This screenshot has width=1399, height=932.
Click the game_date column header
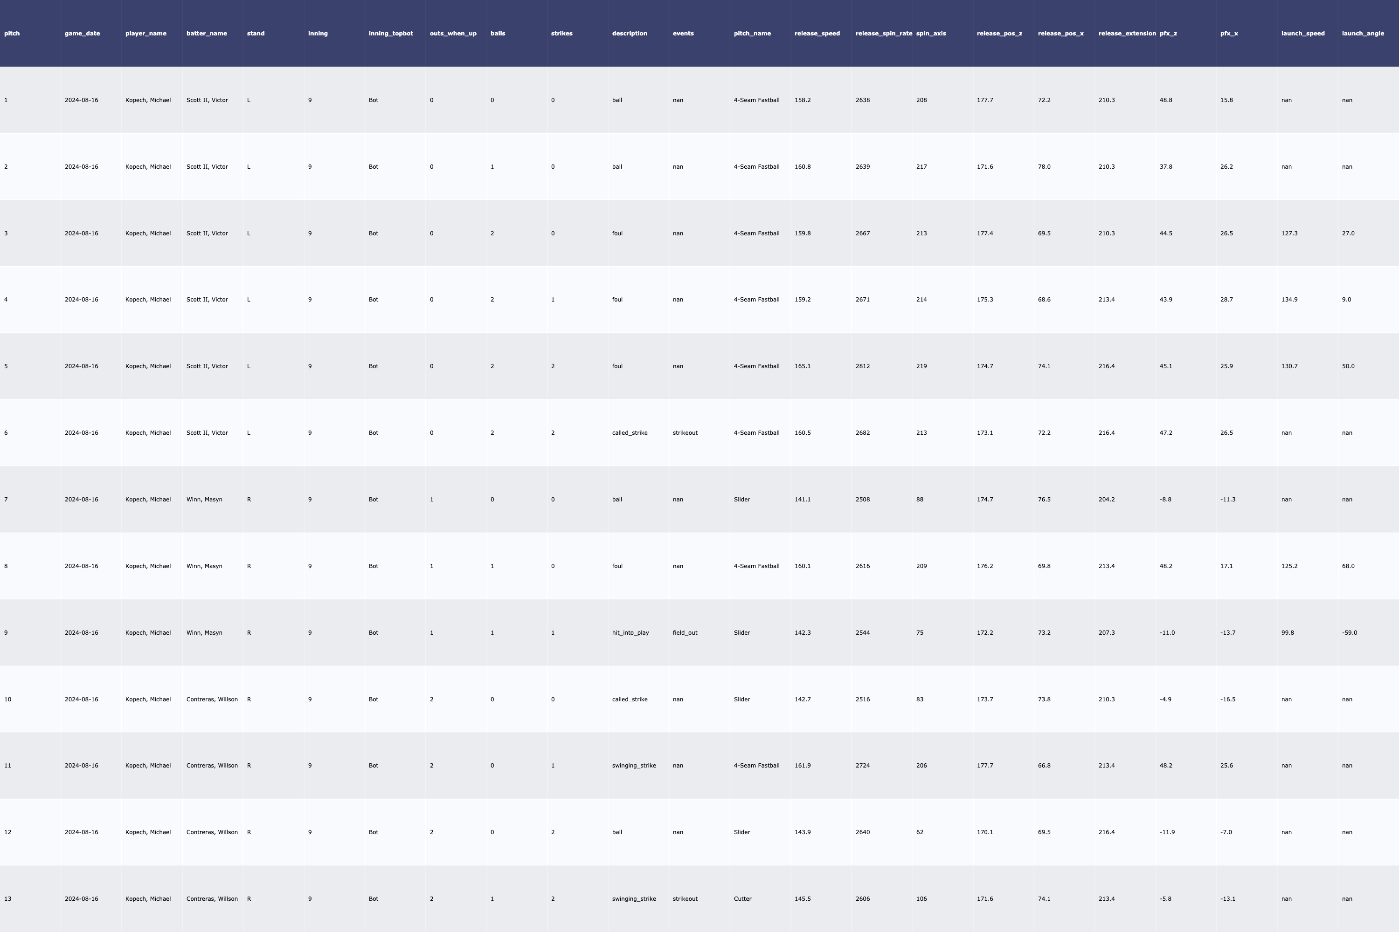tap(82, 33)
